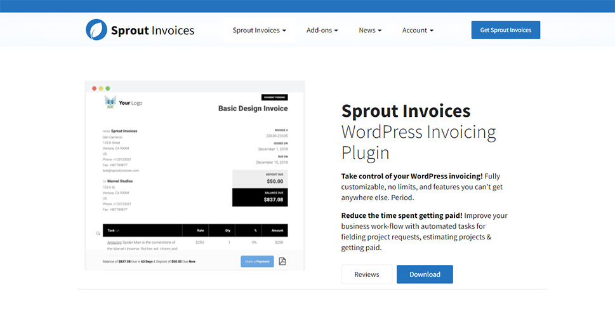This screenshot has width=615, height=329.
Task: Click the Sprout Invoices brand name text
Action: [x=152, y=30]
